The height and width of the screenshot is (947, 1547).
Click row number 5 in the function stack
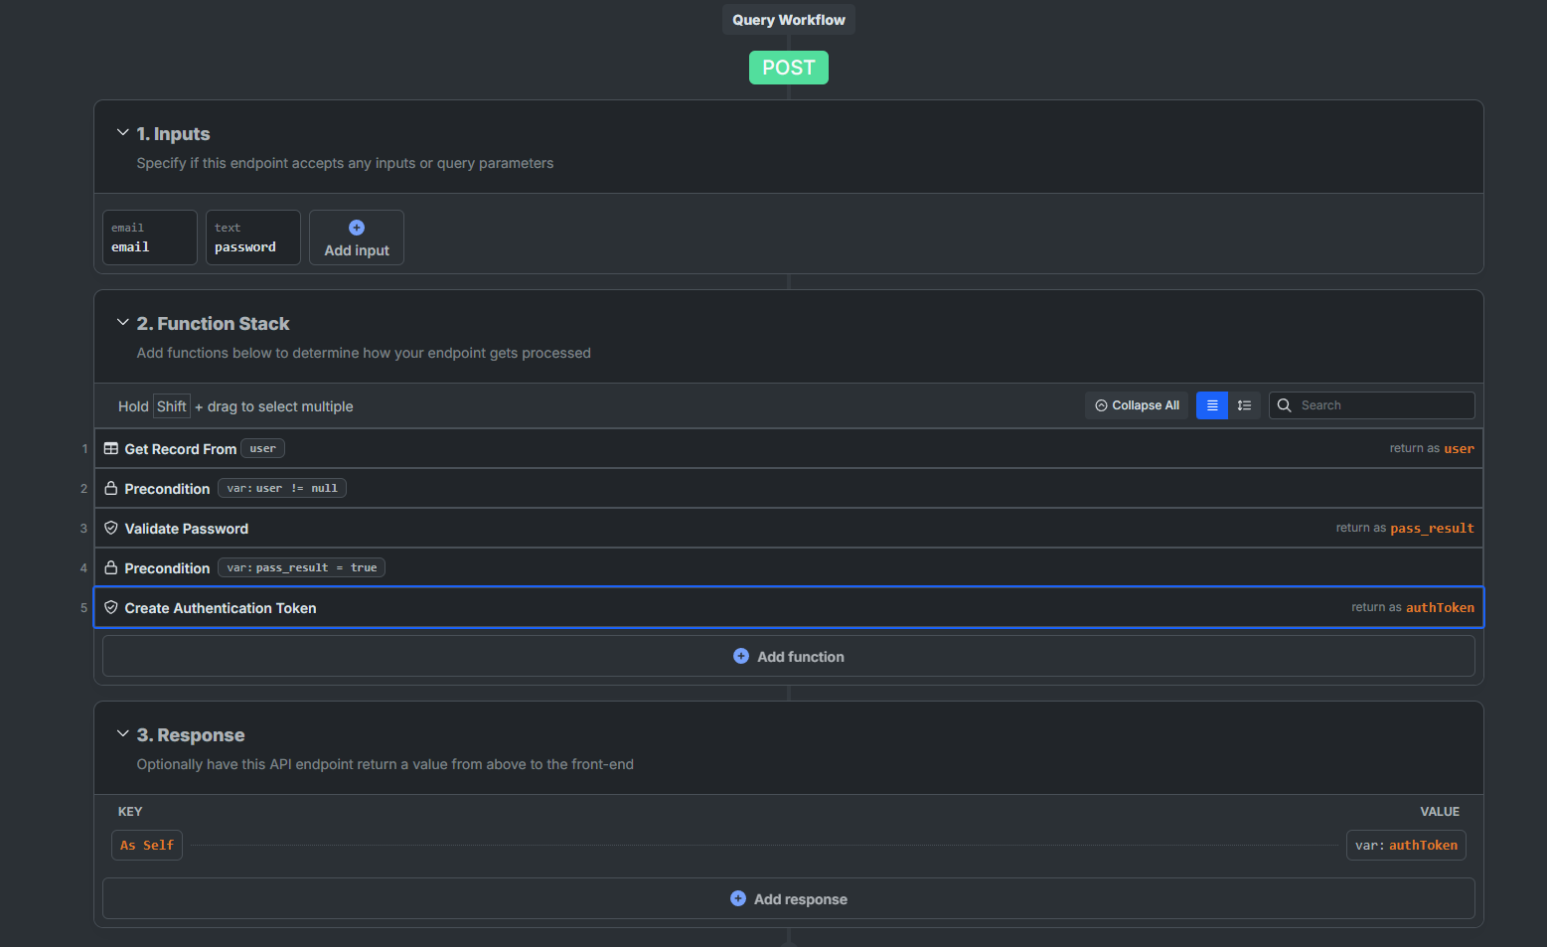pos(84,608)
